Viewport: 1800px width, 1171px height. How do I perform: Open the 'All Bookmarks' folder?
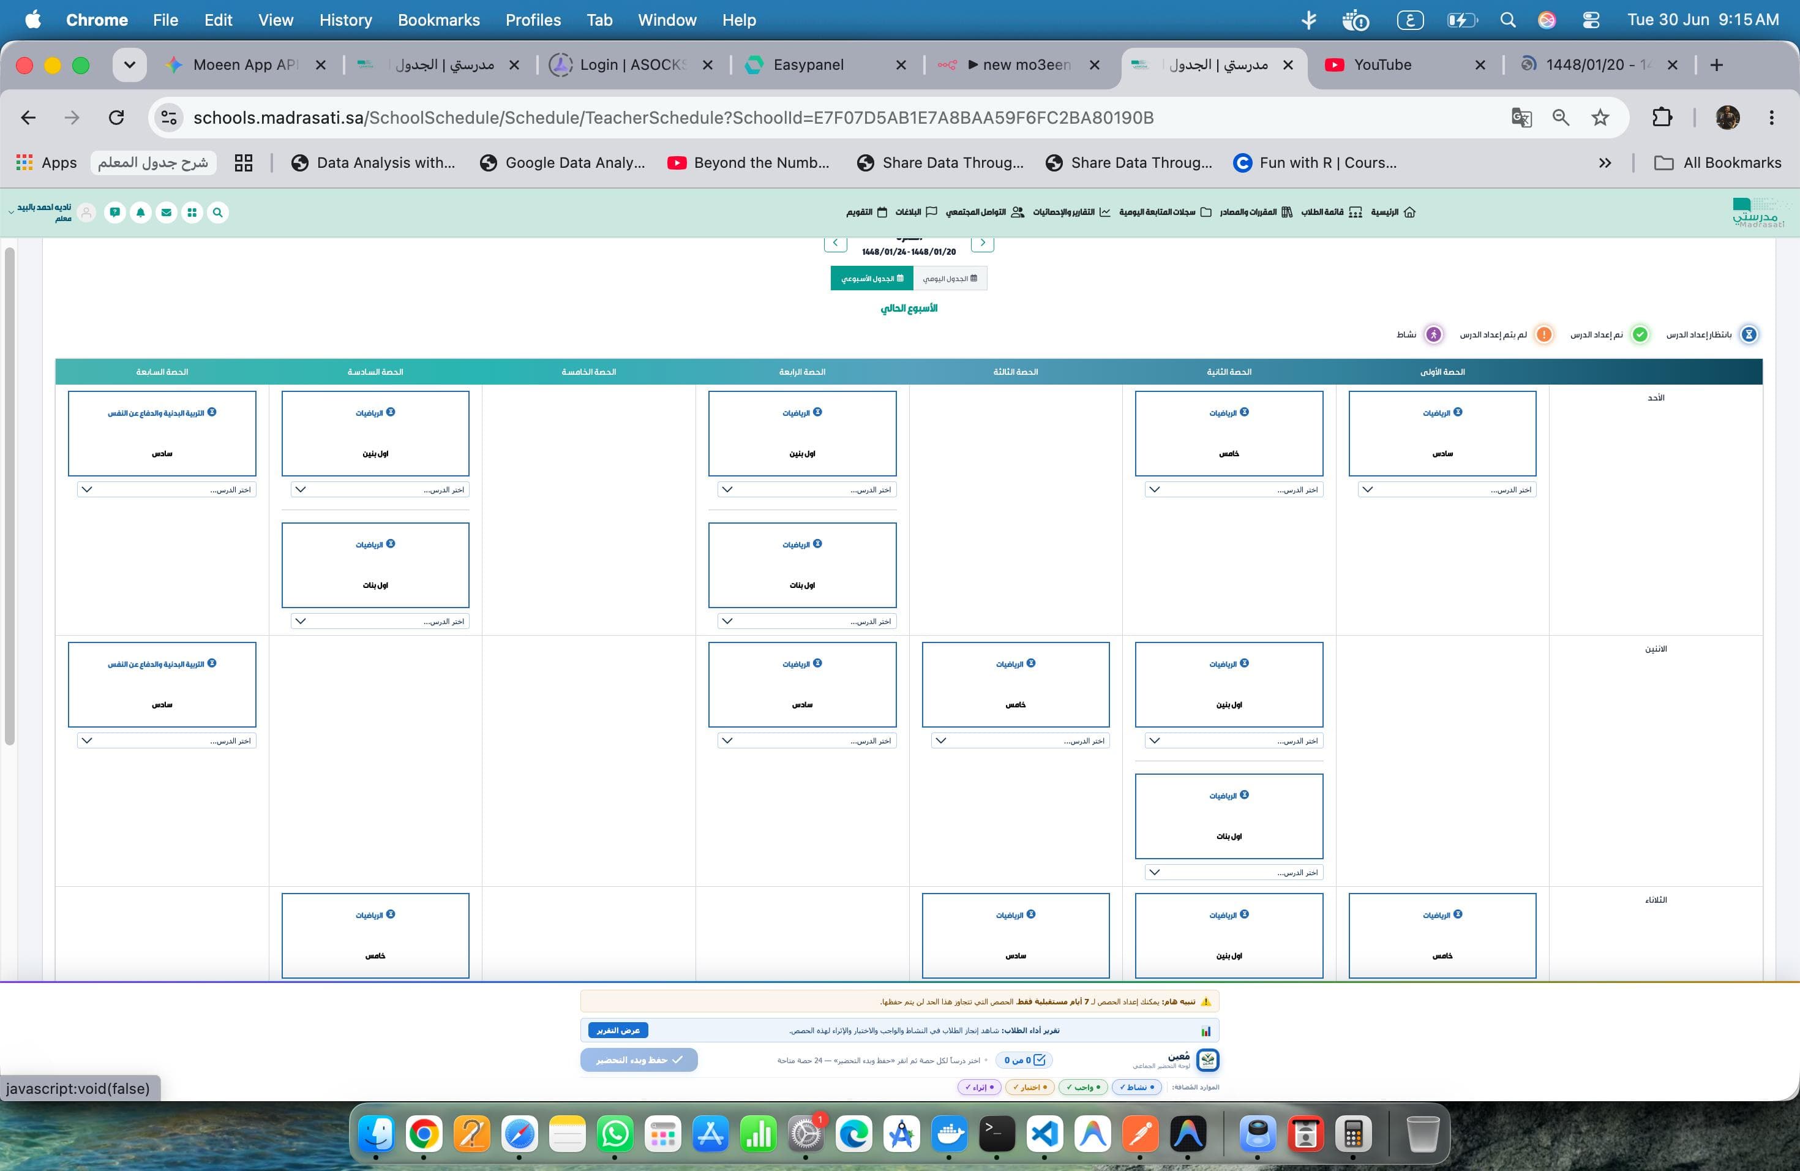(1717, 163)
